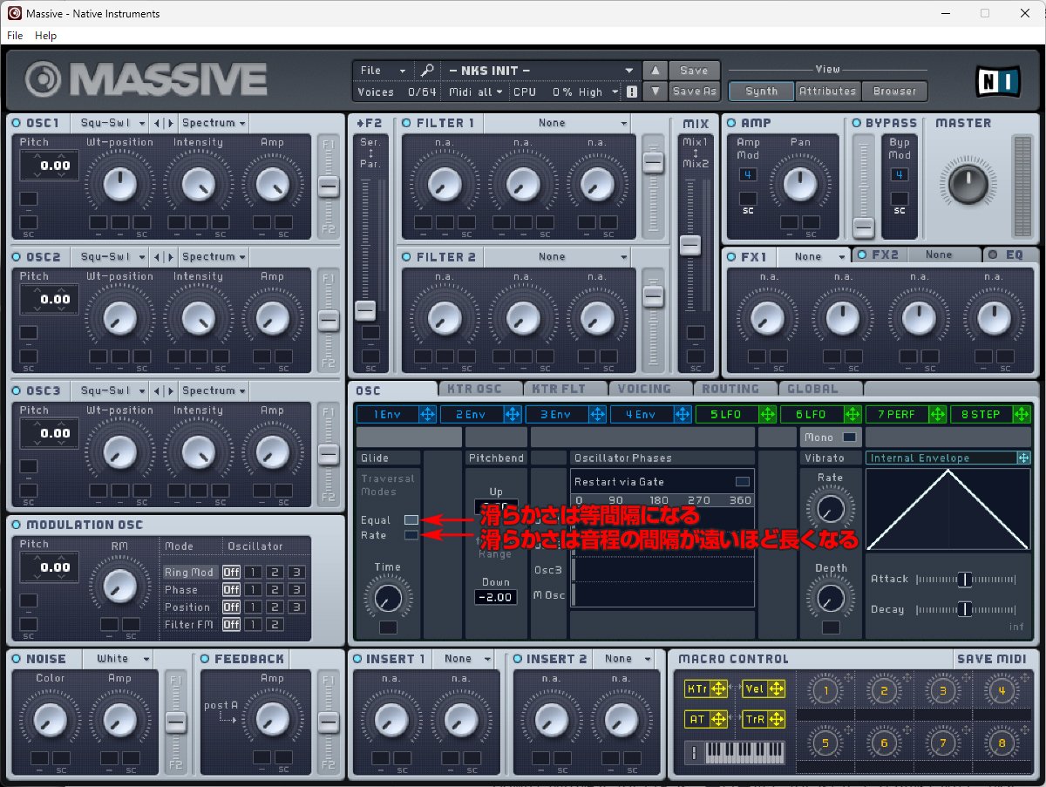
Task: Open the Filter 2 type dropdown
Action: [x=557, y=257]
